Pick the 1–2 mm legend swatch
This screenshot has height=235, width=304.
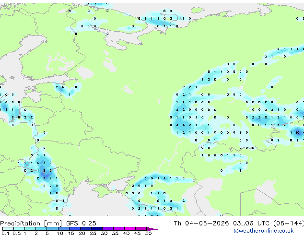pyautogui.click(x=30, y=229)
